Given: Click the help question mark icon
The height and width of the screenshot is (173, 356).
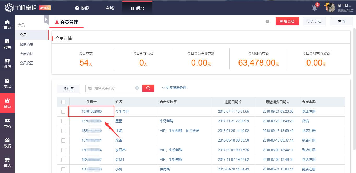Looking at the screenshot, I should point(267,21).
